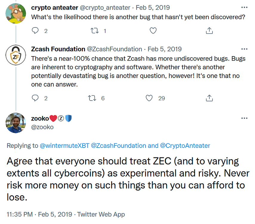Click the zooko display name
The width and height of the screenshot is (255, 224).
(x=40, y=119)
